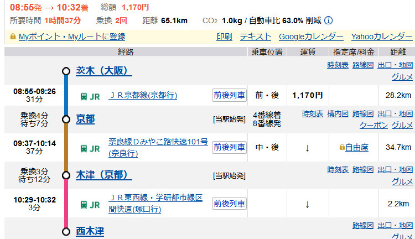This screenshot has width=415, height=239.
Task: Open the テキスト link
Action: (x=256, y=37)
